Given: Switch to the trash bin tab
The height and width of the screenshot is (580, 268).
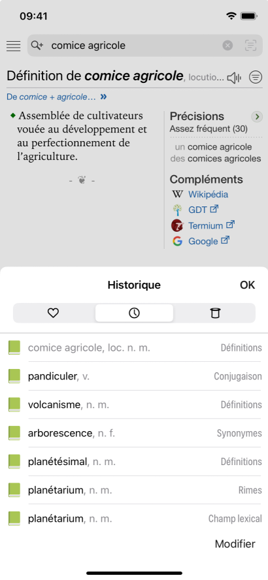Looking at the screenshot, I should tap(214, 314).
